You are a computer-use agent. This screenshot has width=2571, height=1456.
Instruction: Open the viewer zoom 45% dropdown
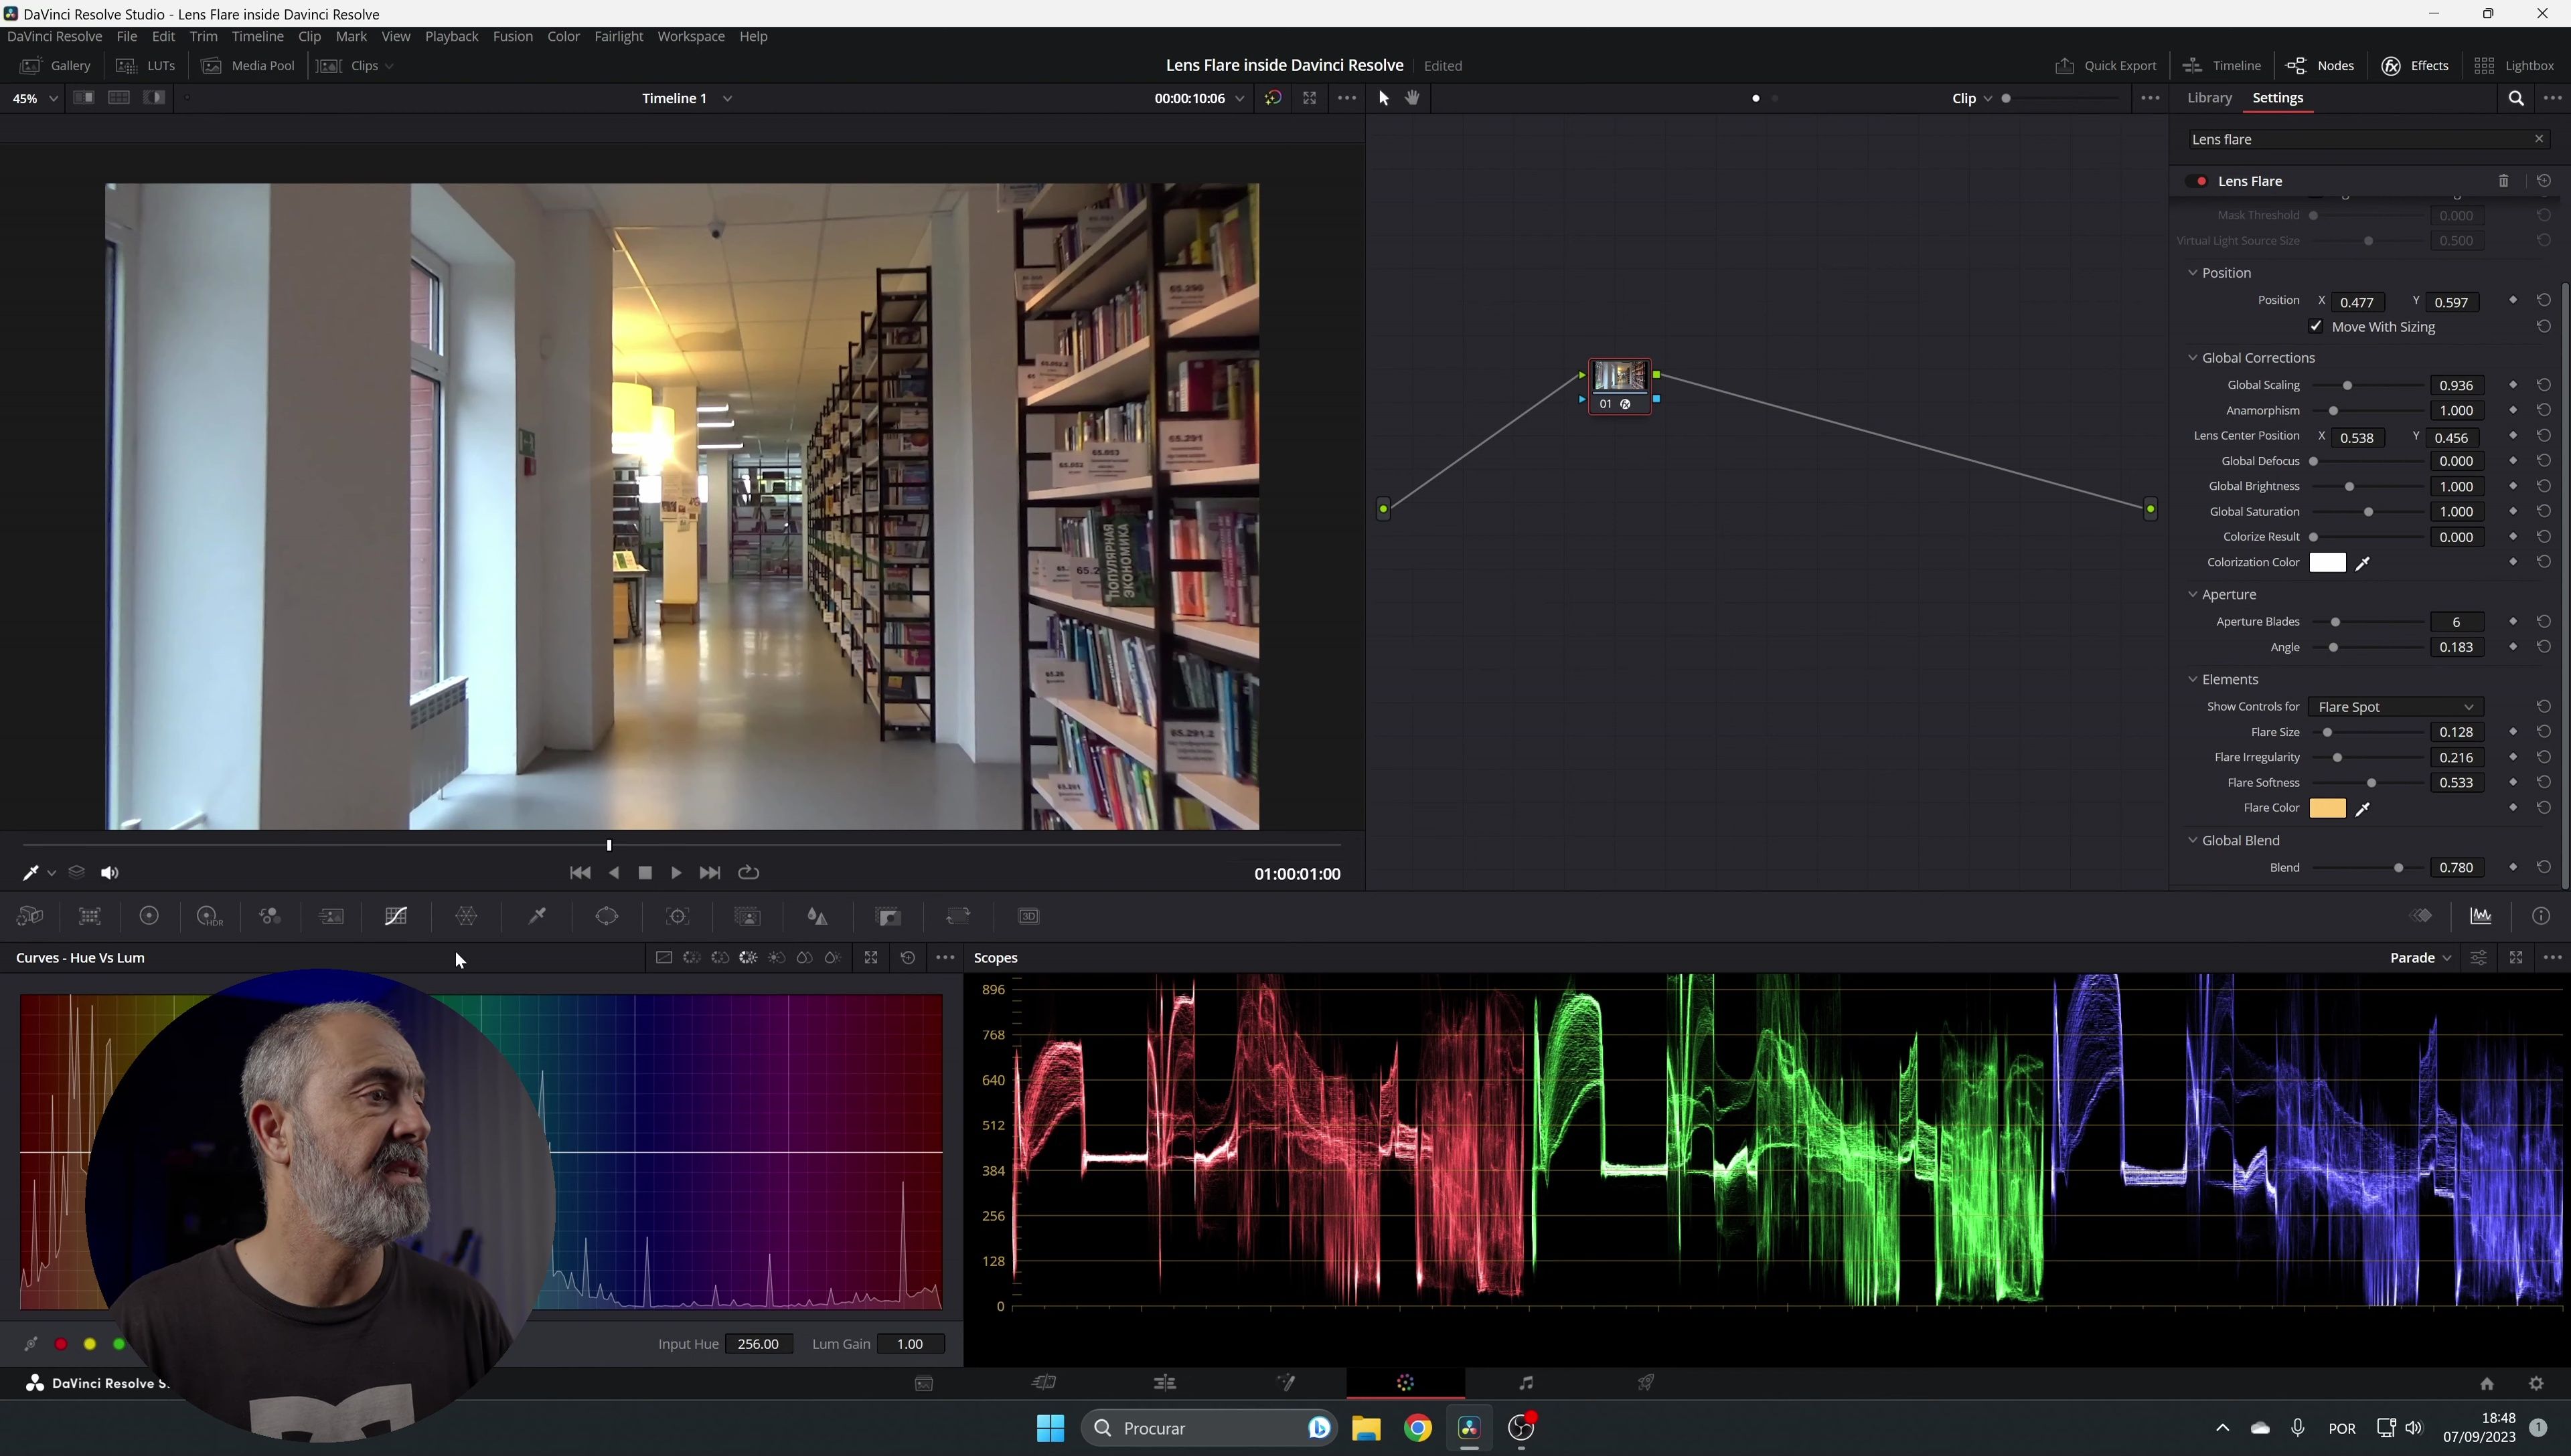point(35,98)
